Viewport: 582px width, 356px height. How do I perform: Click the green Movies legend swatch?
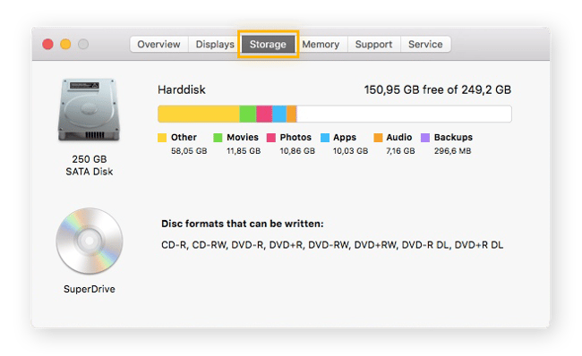click(x=218, y=138)
